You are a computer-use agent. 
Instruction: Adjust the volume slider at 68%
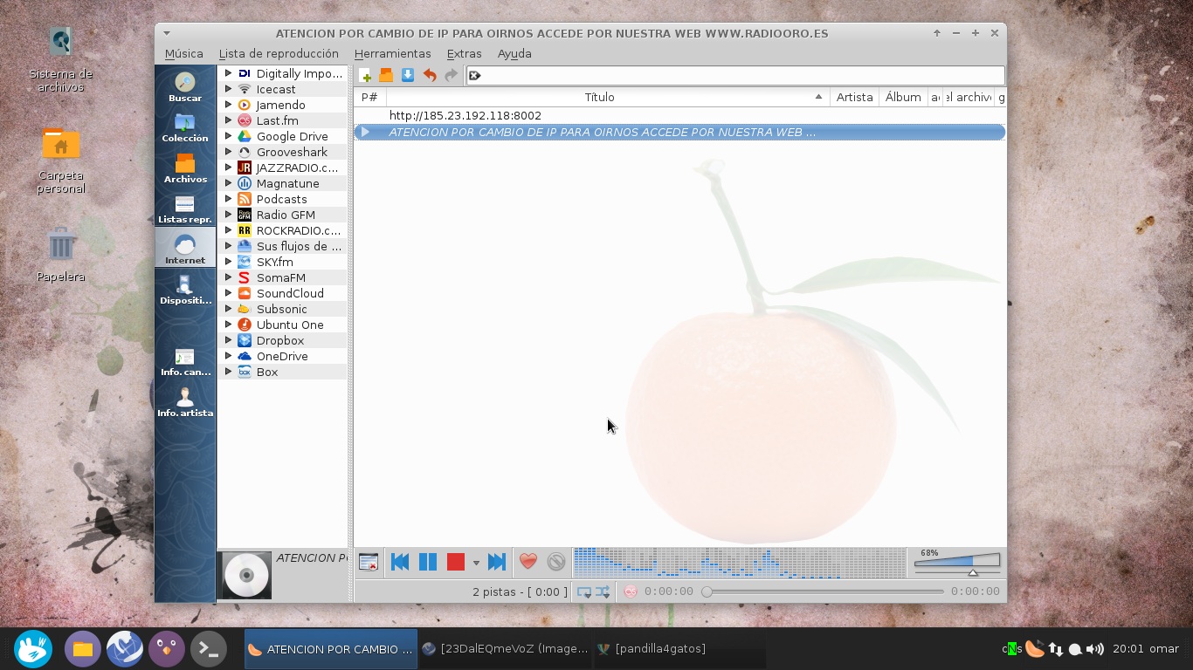point(956,564)
